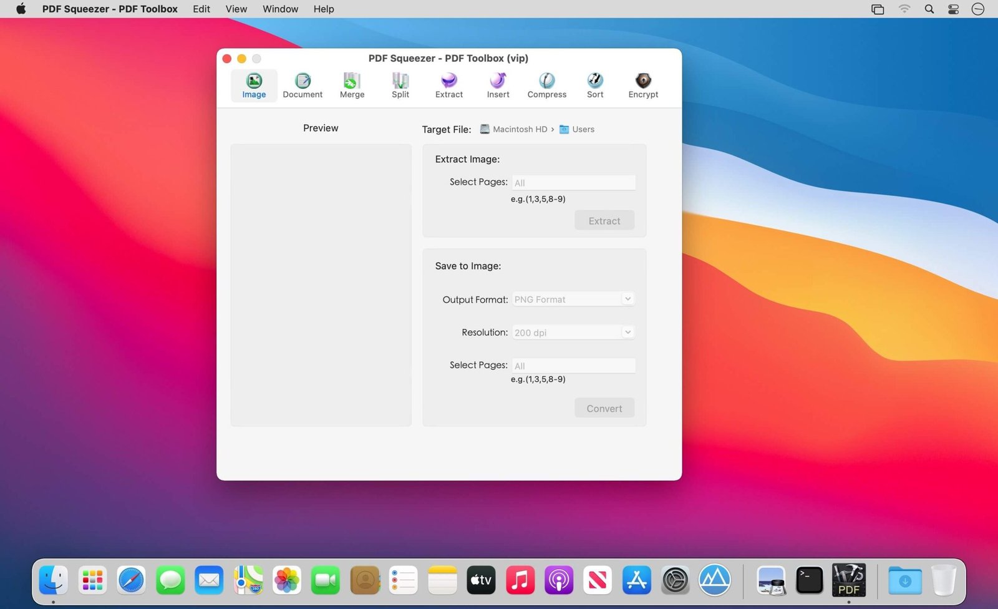
Task: Select Macintosh HD in the Target File path
Action: 519,129
